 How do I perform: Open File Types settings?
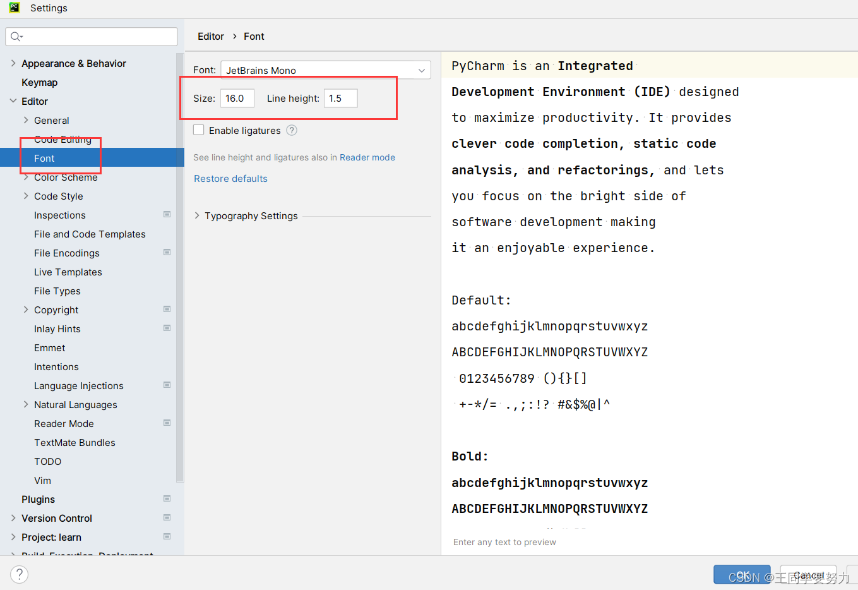(x=57, y=291)
